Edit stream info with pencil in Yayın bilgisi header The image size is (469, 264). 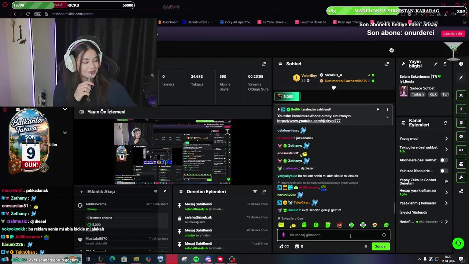[x=436, y=64]
